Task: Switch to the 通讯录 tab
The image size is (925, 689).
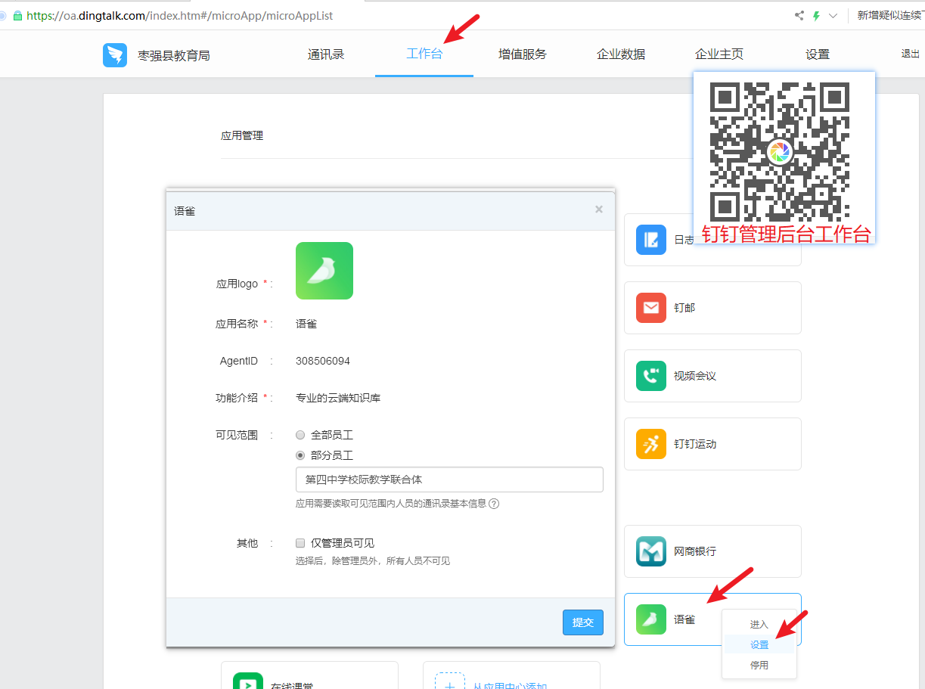Action: coord(326,54)
